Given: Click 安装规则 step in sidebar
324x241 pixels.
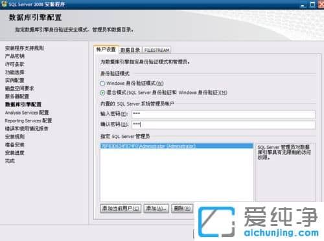Looking at the screenshot, I should [15, 137].
